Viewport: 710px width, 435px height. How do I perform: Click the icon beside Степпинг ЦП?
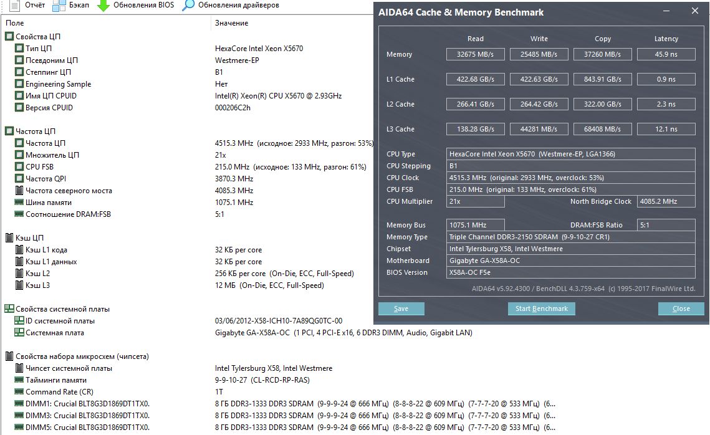tap(19, 72)
